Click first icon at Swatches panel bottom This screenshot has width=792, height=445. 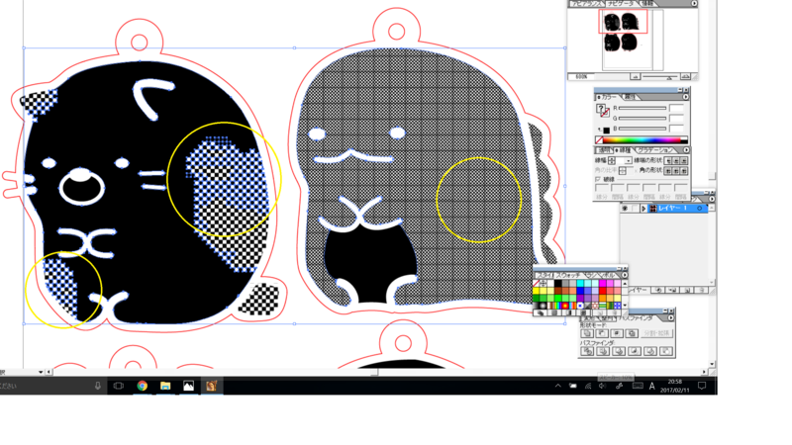542,312
